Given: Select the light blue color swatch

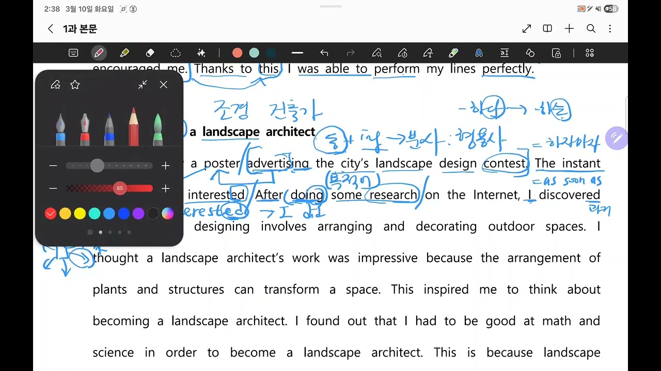Looking at the screenshot, I should click(x=109, y=213).
